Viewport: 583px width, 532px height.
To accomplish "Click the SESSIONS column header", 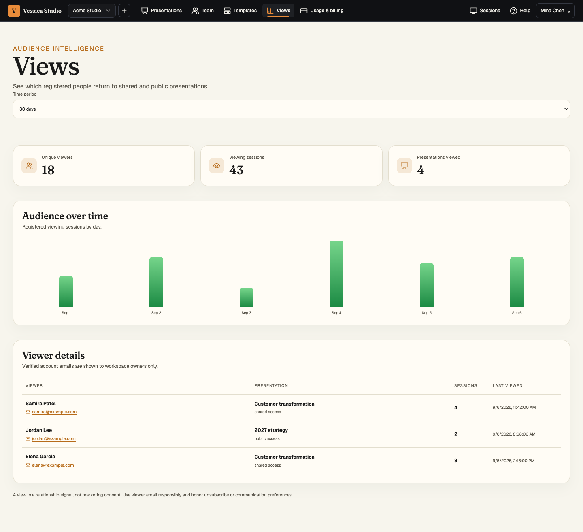I will (x=466, y=386).
